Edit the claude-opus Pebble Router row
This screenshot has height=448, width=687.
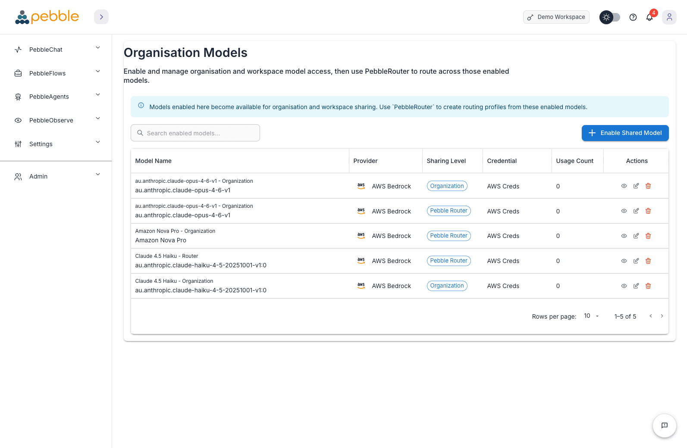636,211
